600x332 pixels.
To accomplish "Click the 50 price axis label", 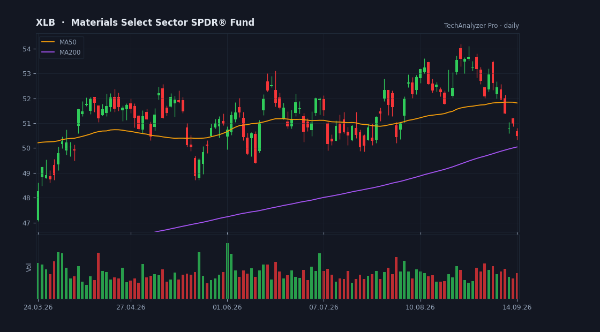I will coord(27,148).
